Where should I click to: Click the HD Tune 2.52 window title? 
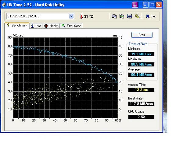(36, 5)
